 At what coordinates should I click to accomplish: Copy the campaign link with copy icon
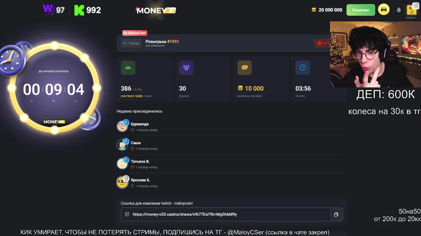(x=336, y=214)
